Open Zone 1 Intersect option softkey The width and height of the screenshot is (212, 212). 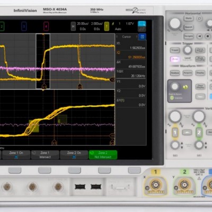(x=45, y=155)
